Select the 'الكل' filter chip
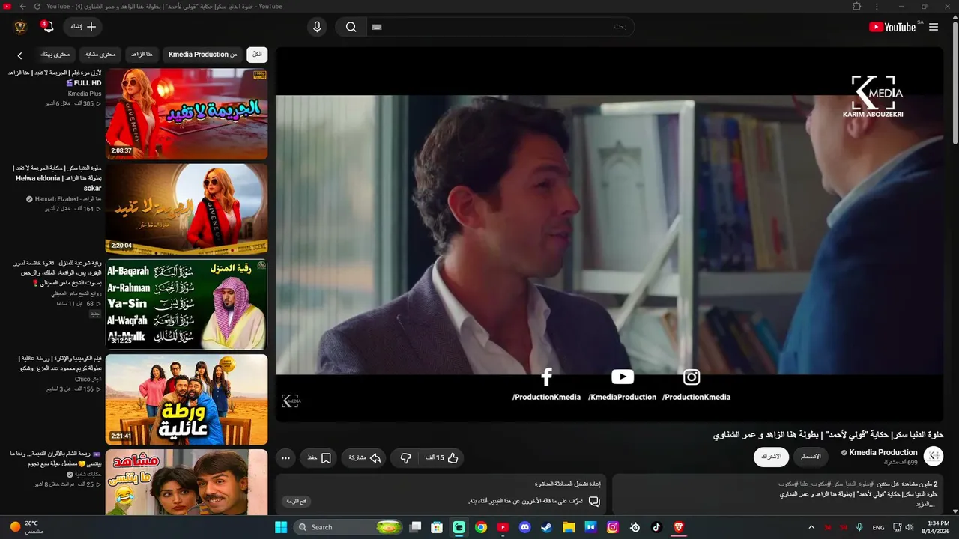Viewport: 959px width, 539px height. pyautogui.click(x=257, y=55)
